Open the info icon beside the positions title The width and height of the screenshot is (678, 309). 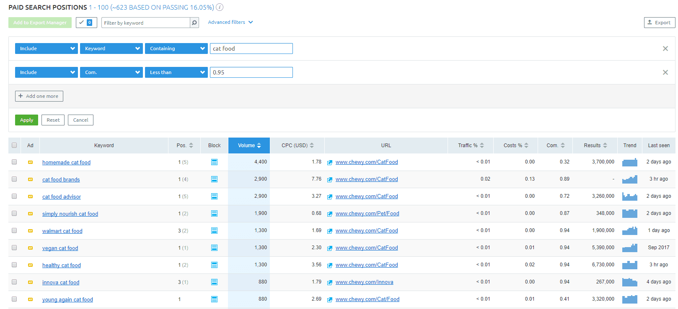[x=220, y=7]
